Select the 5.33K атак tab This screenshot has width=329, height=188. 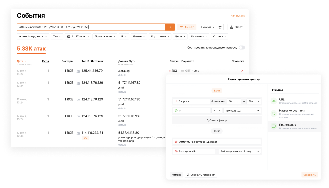tap(31, 49)
